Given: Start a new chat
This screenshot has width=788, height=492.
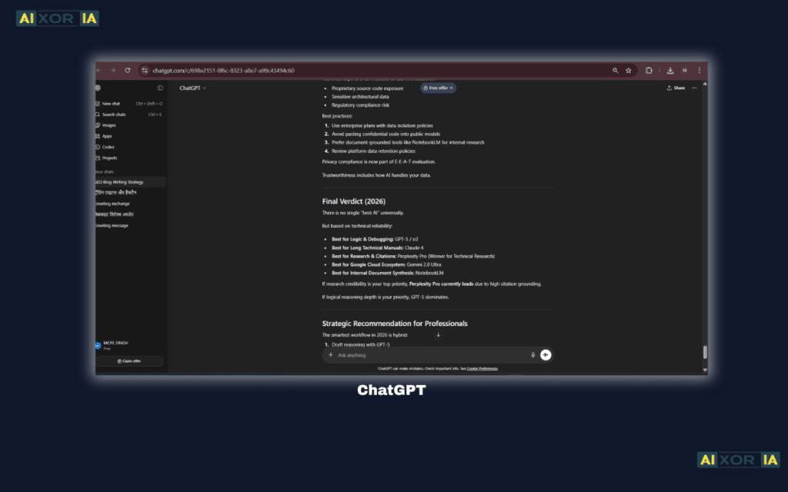Looking at the screenshot, I should [110, 103].
